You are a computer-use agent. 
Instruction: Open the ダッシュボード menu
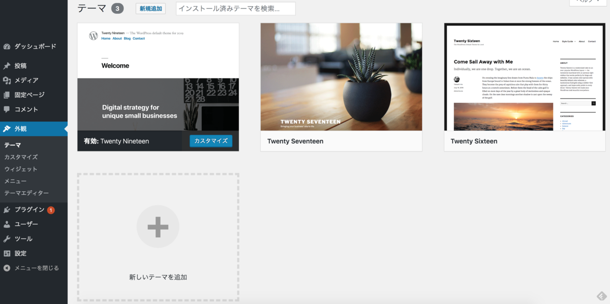34,46
